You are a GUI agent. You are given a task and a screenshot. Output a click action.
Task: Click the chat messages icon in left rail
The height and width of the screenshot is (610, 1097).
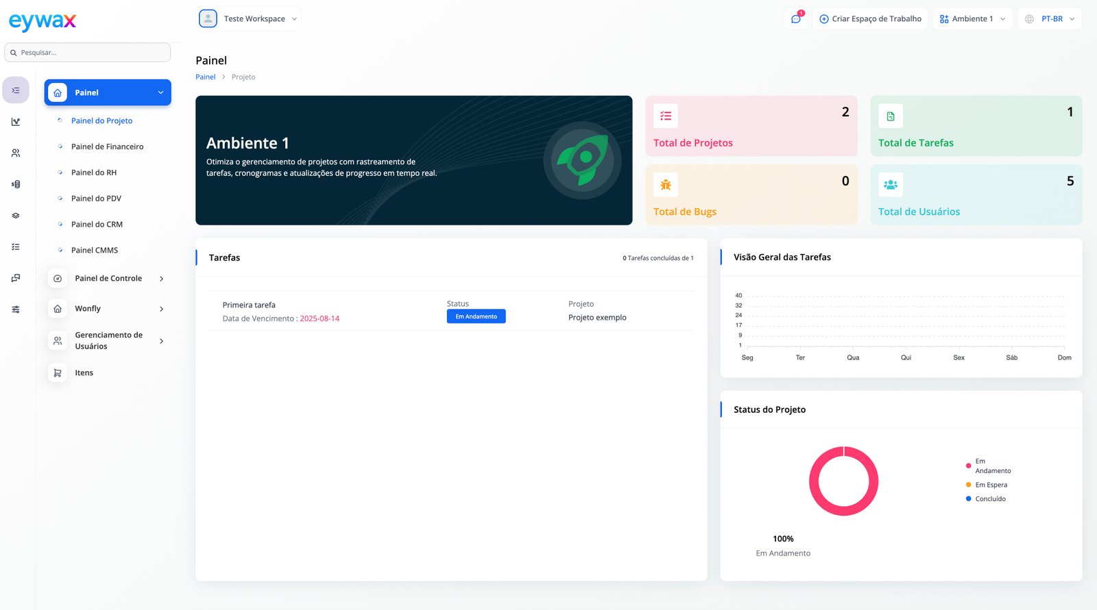[x=16, y=278]
